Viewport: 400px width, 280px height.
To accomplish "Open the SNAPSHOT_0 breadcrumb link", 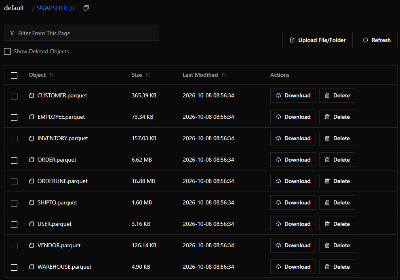I will pos(55,8).
